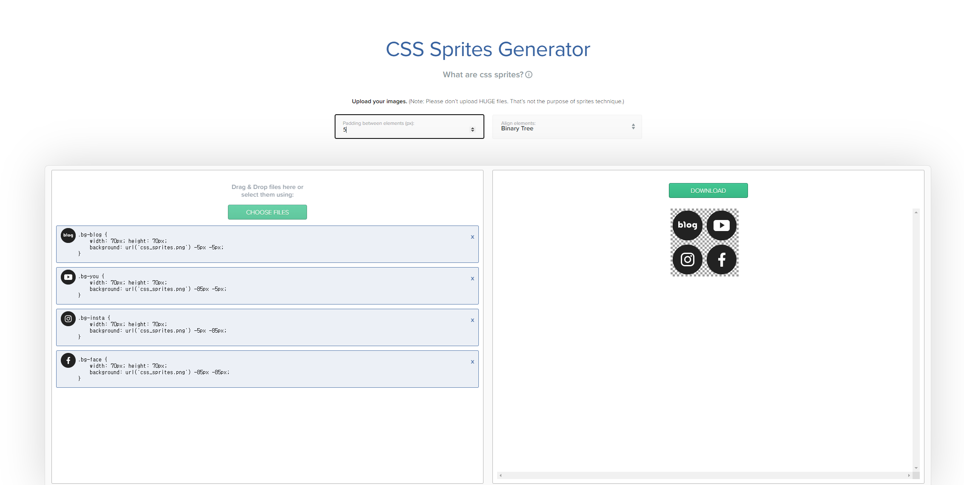Delete the .bg-insta entry using x
This screenshot has height=485, width=964.
pos(472,320)
